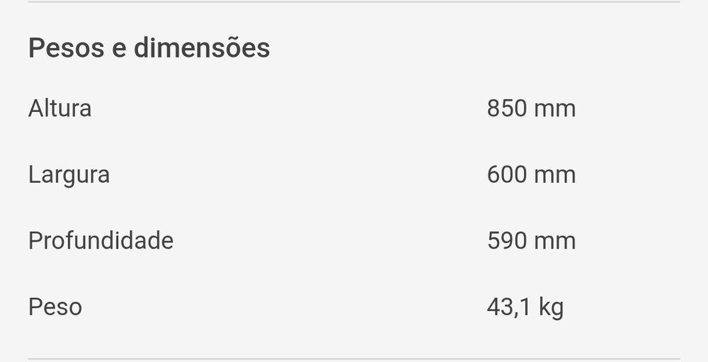Click the 'mm' unit beside 590
Viewport: 708px width, 362px height.
coord(555,241)
